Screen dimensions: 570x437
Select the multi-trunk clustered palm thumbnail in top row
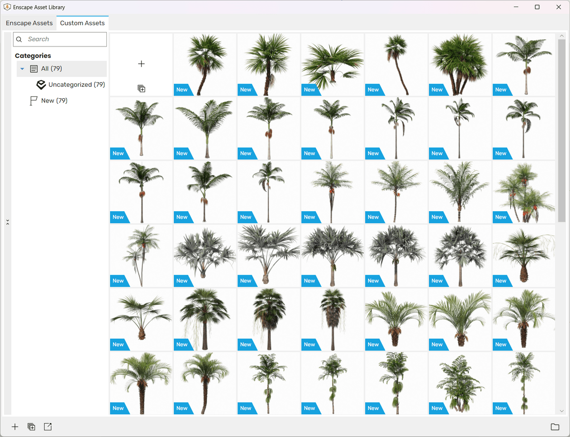click(460, 65)
